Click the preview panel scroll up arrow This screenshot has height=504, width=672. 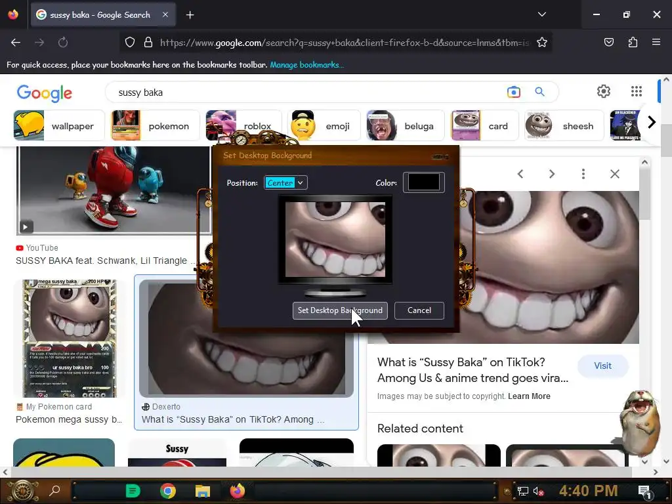[x=644, y=163]
